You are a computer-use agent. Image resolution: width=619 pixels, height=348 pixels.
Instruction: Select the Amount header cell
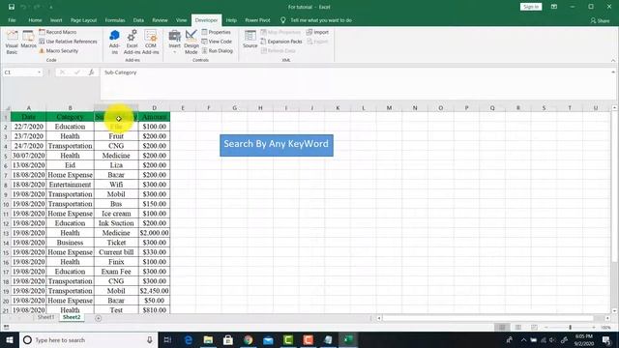click(155, 117)
